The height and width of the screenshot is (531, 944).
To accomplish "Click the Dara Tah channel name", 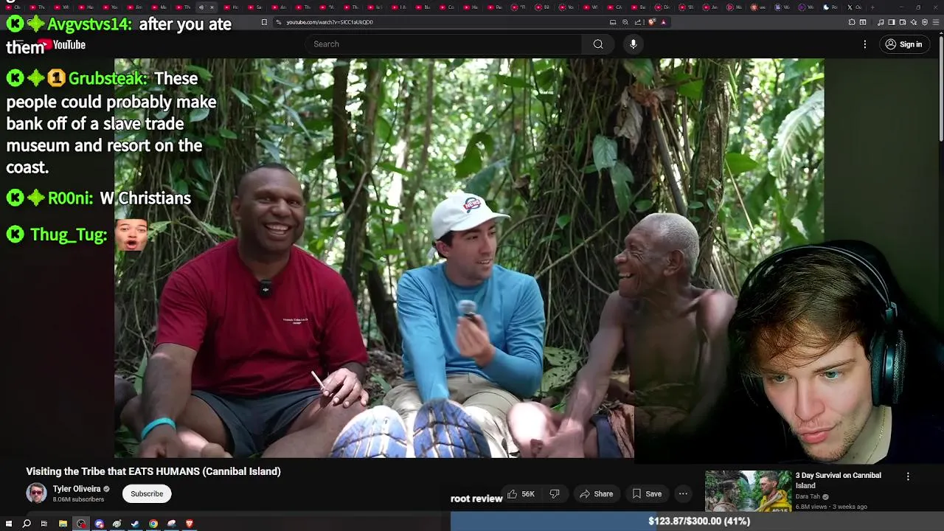I will pyautogui.click(x=807, y=497).
